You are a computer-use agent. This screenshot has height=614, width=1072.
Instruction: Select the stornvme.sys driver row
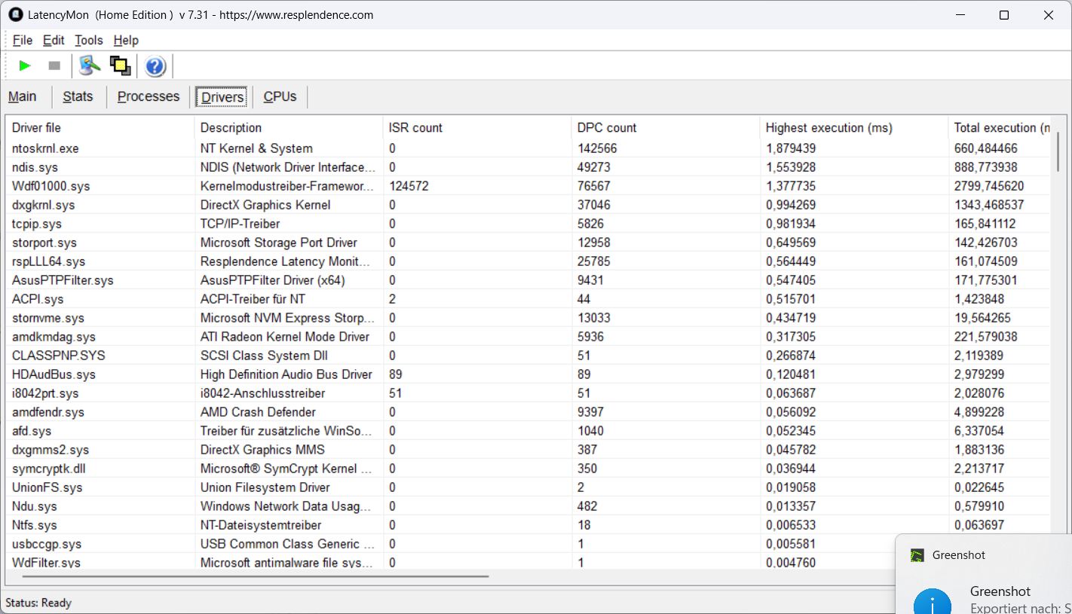tap(528, 318)
